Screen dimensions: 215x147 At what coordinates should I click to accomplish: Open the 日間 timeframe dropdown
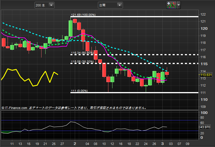pos(110,5)
